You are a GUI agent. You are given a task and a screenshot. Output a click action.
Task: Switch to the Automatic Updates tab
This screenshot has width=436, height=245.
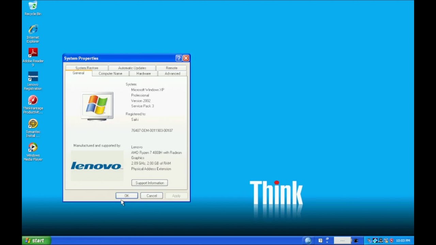[132, 68]
